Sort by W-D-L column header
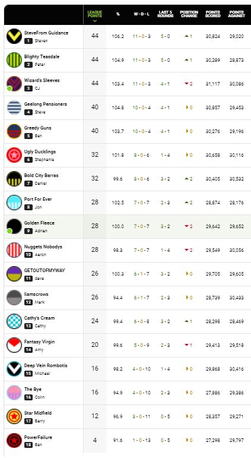Viewport: 251px width, 458px height. pyautogui.click(x=142, y=14)
